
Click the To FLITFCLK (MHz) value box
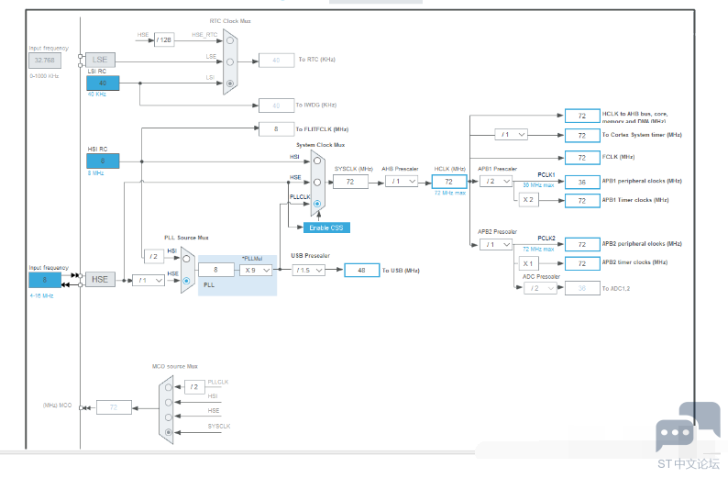pyautogui.click(x=276, y=129)
